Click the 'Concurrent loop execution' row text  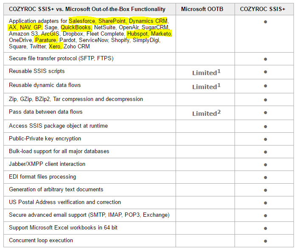(x=41, y=240)
